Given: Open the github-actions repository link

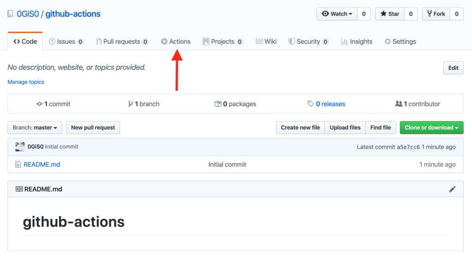Looking at the screenshot, I should pos(73,14).
